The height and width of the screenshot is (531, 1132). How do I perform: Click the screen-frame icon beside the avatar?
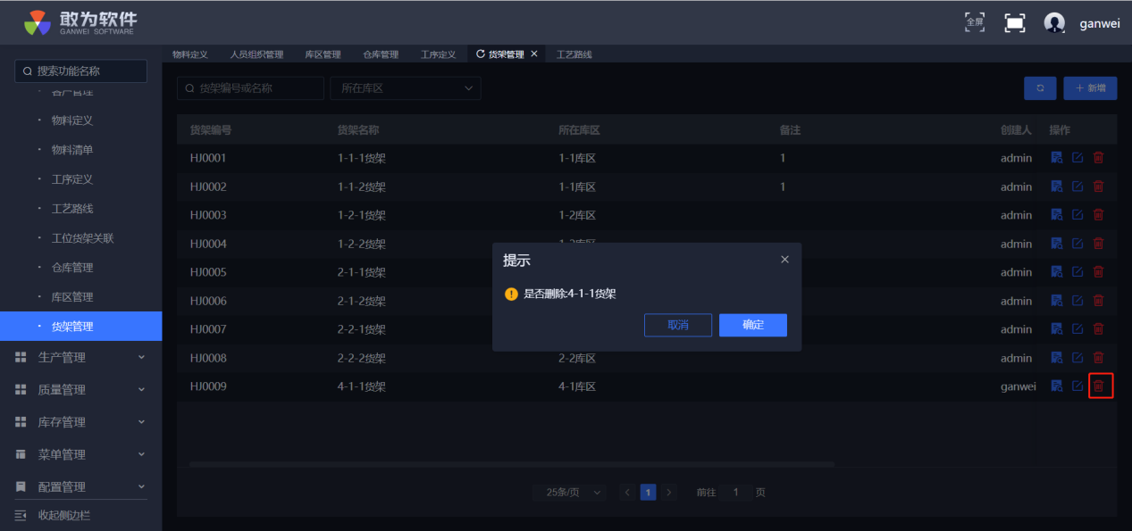[x=1015, y=23]
